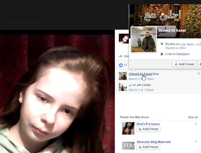Add Friend for Silverado Bldg Materials
Screen dimensions: 201x153
pos(148,147)
